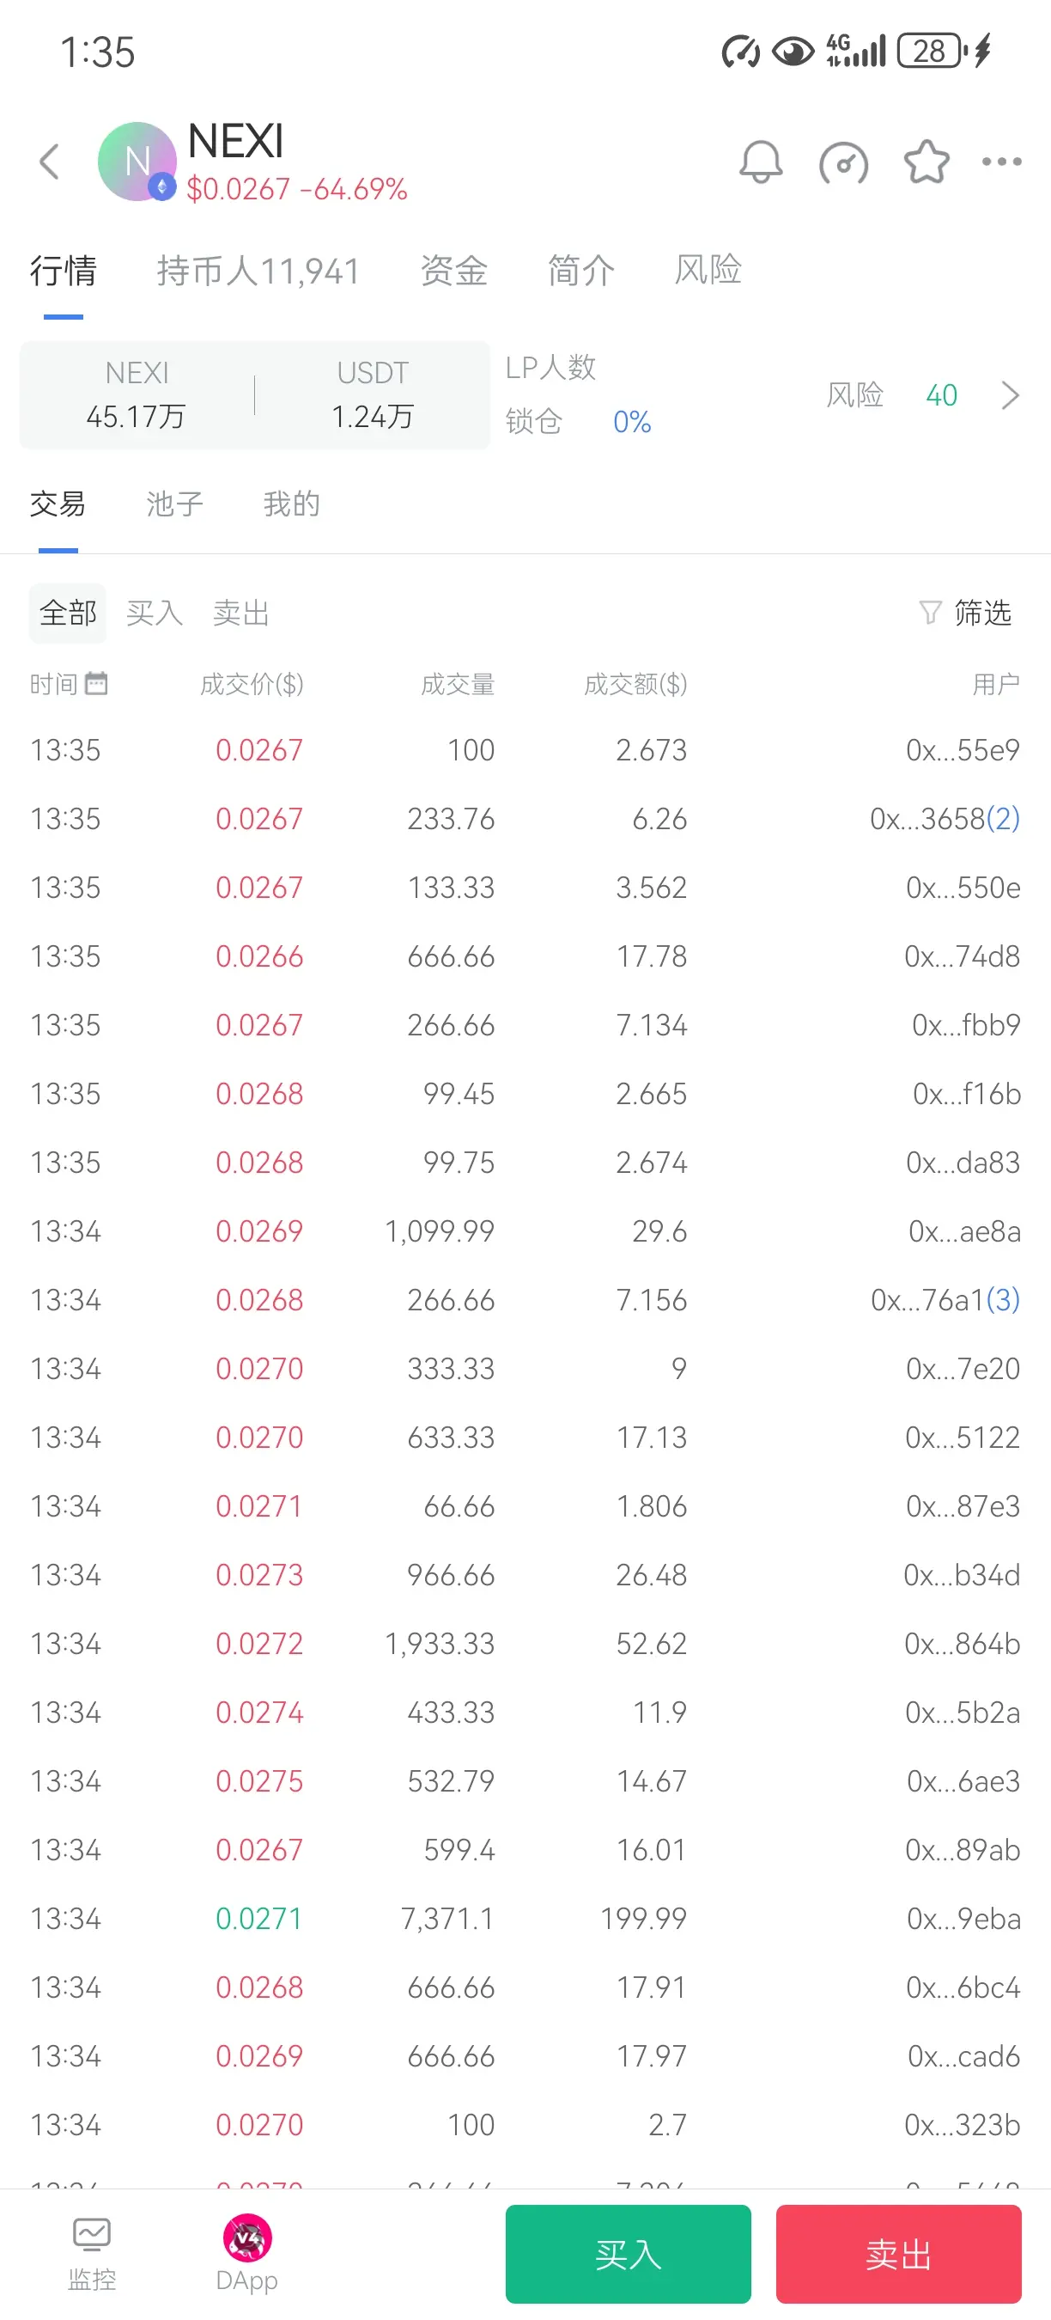
Task: Tap the speedometer gauge icon
Action: (843, 163)
